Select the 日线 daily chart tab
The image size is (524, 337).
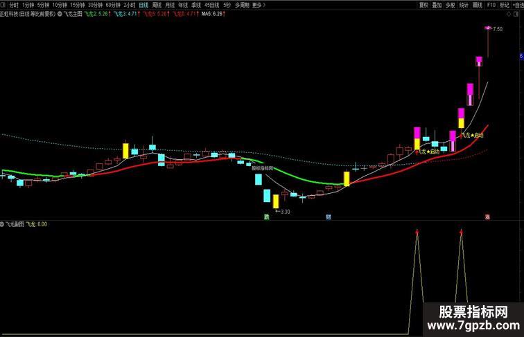click(x=143, y=5)
